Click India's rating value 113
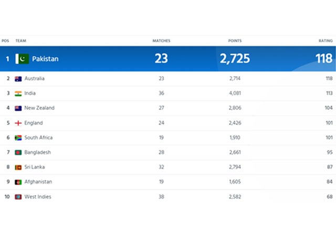The height and width of the screenshot is (252, 336). tap(329, 93)
